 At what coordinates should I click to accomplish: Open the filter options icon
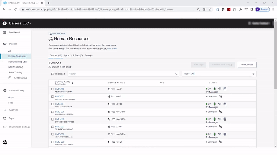(253, 74)
